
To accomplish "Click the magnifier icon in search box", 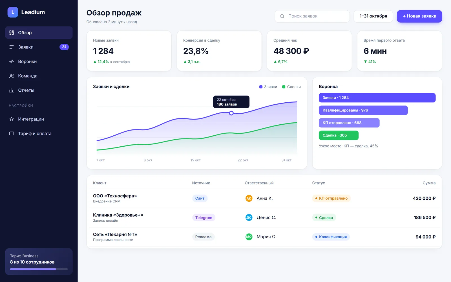I will point(282,16).
